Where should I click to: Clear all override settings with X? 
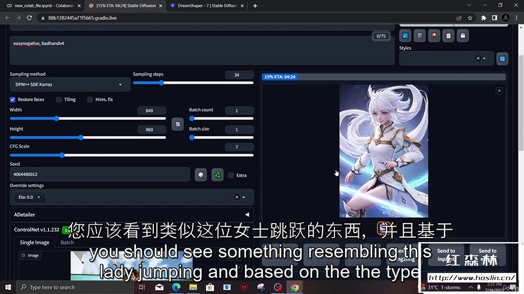pos(237,197)
